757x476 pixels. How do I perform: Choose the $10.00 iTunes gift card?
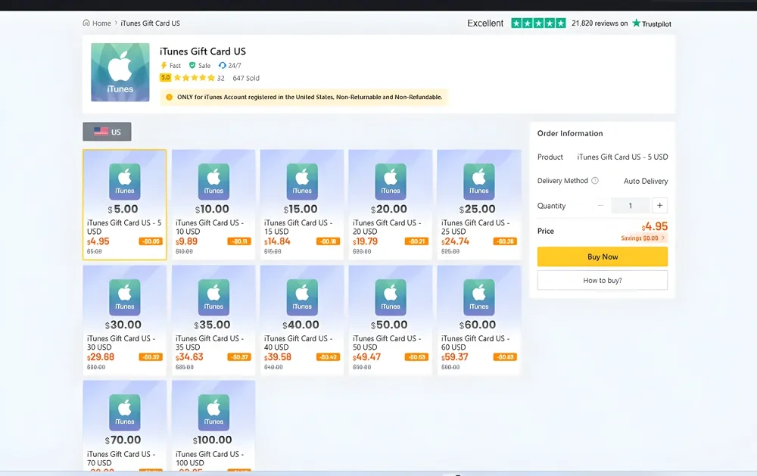(x=213, y=204)
